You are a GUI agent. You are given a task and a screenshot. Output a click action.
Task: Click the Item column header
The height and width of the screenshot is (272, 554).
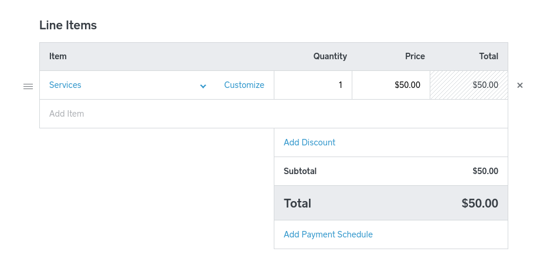58,56
